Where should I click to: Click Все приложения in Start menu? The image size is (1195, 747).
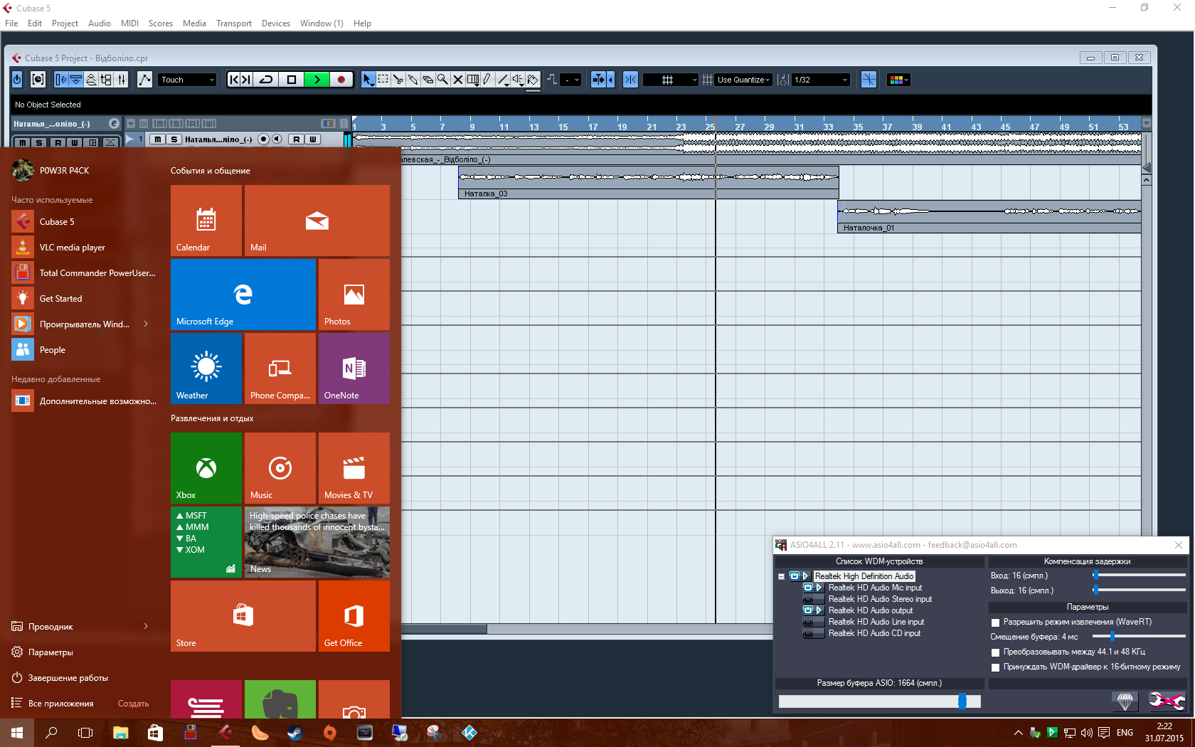pyautogui.click(x=60, y=704)
